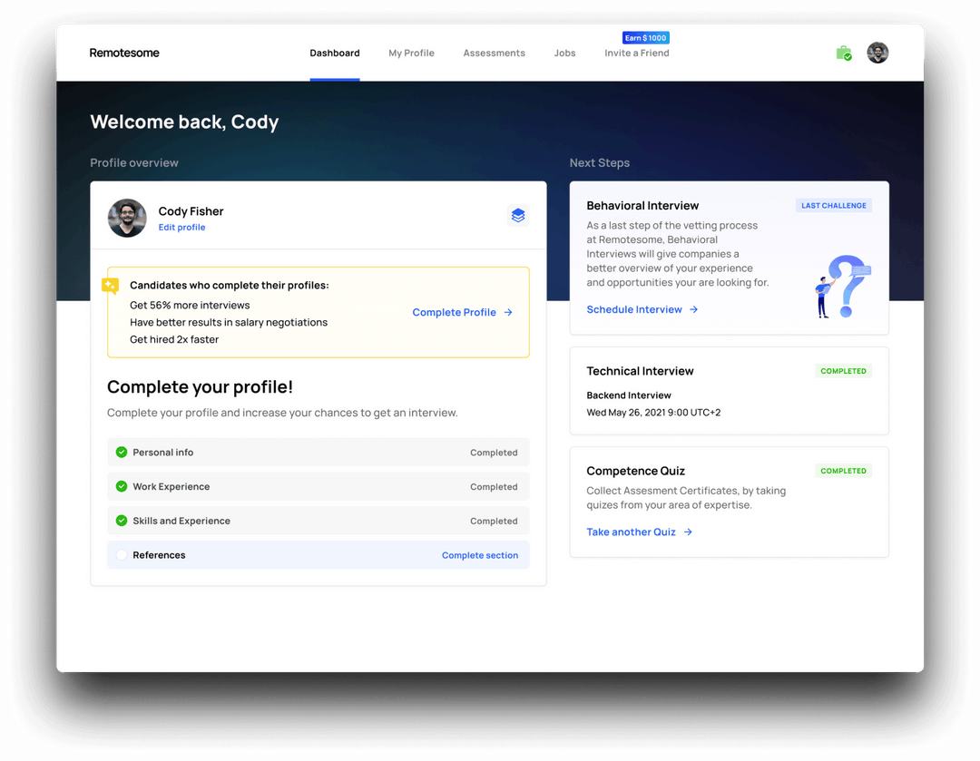This screenshot has width=980, height=761.
Task: Click the green checkmark next to Personal info
Action: pos(121,452)
